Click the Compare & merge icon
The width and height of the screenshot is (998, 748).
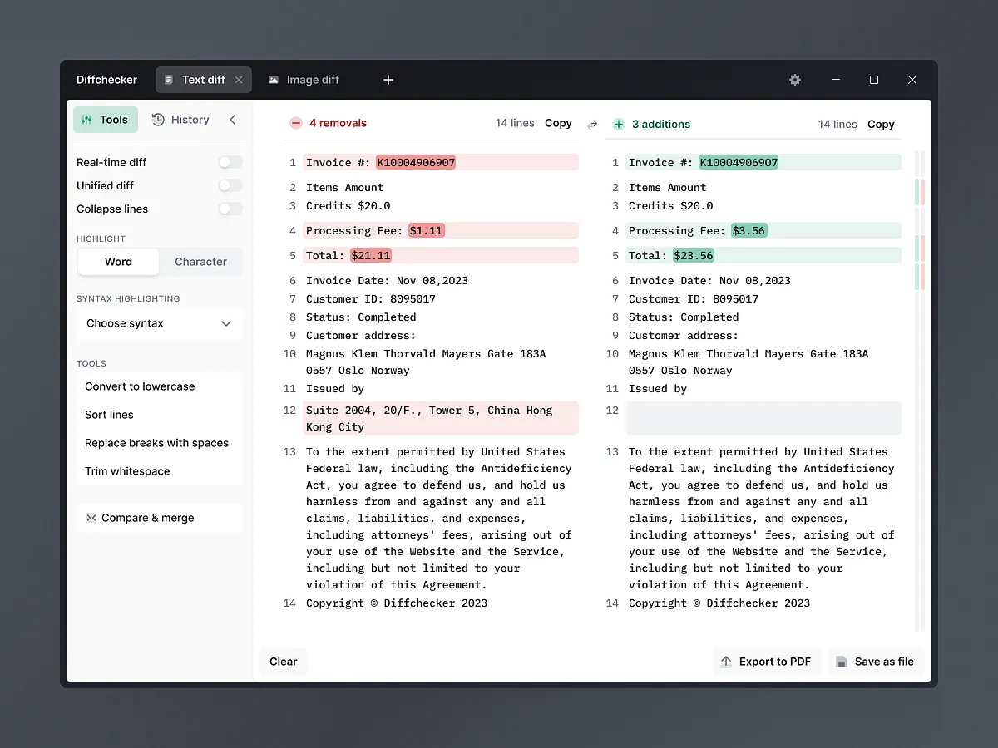click(x=91, y=518)
